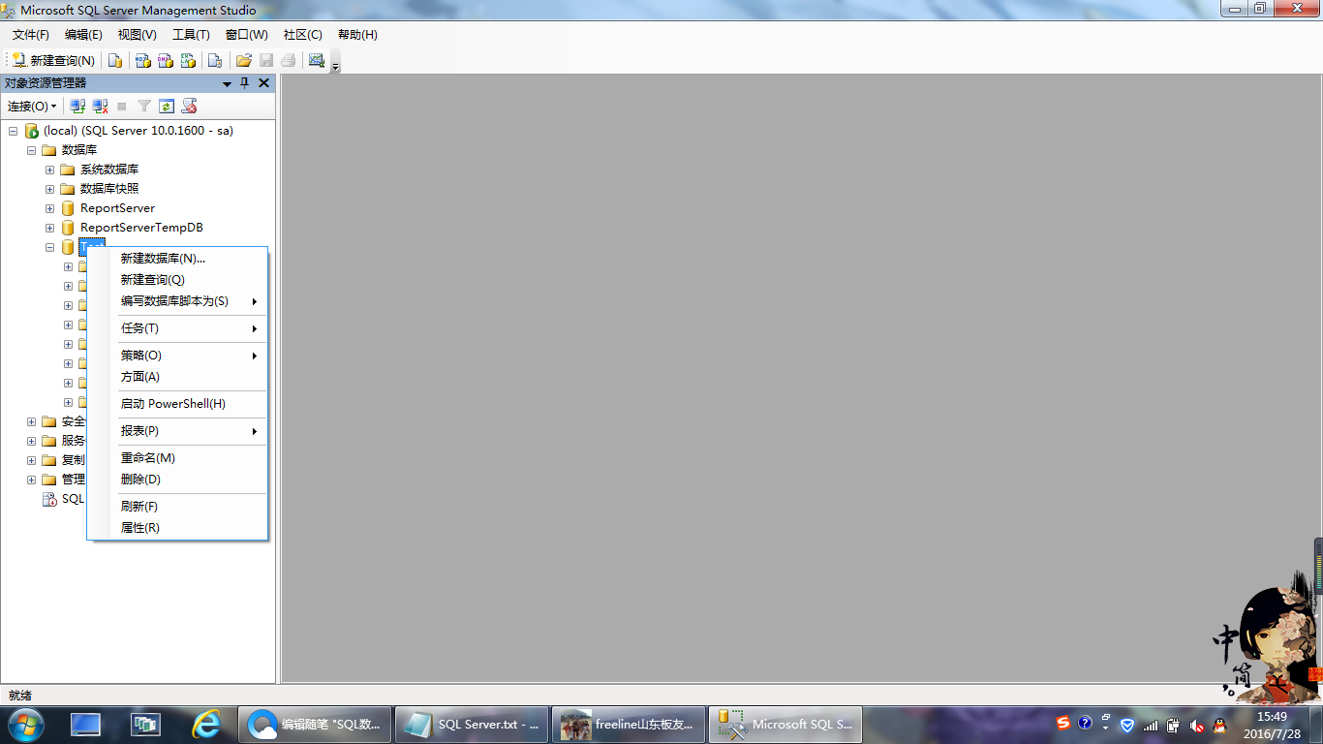Click the Sogou input method tray icon

tap(1063, 724)
